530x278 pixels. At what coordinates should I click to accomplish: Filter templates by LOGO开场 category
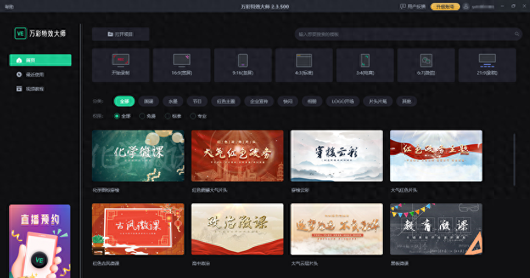pyautogui.click(x=343, y=101)
